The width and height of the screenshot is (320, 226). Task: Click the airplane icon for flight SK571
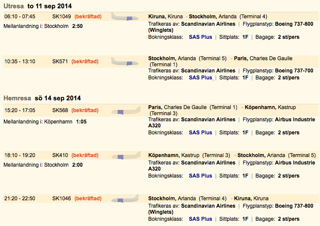coord(125,62)
